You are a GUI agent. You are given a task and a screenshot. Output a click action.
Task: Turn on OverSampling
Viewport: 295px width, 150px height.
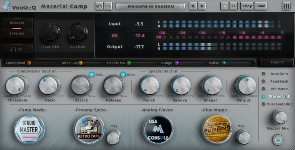264,104
